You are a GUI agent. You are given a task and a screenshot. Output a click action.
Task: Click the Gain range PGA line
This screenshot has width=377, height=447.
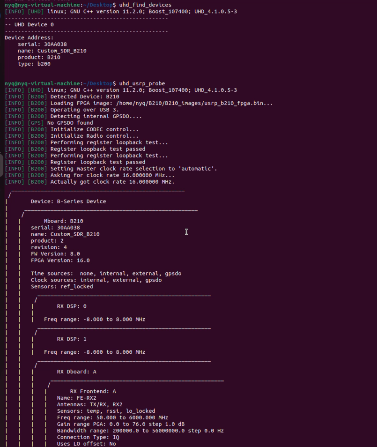(120, 425)
